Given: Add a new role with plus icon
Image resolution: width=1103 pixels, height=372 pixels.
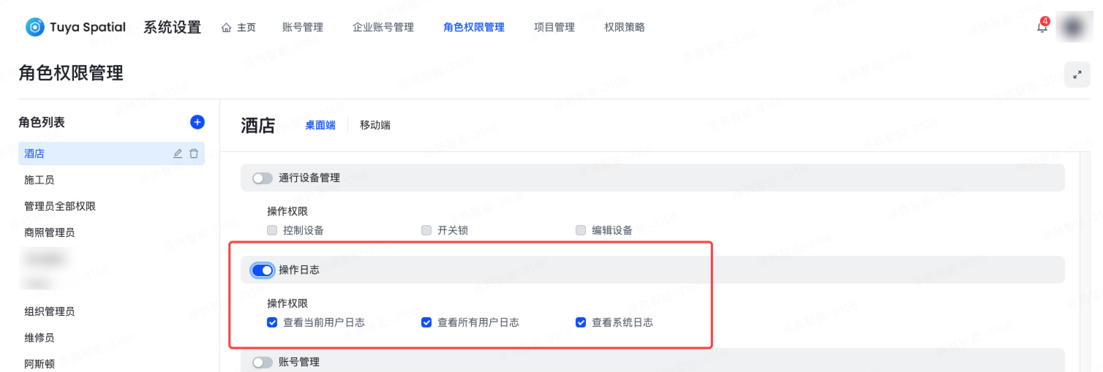Looking at the screenshot, I should pos(197,122).
